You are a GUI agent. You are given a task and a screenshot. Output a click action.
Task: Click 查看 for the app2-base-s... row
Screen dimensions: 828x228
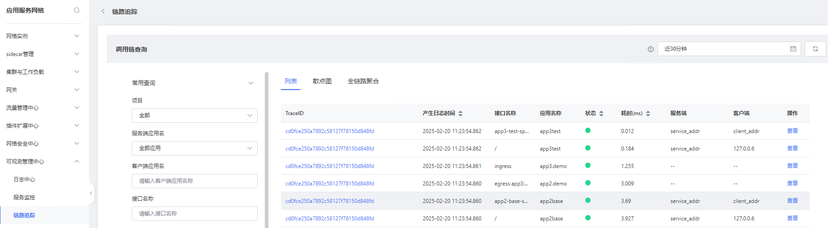pos(793,201)
